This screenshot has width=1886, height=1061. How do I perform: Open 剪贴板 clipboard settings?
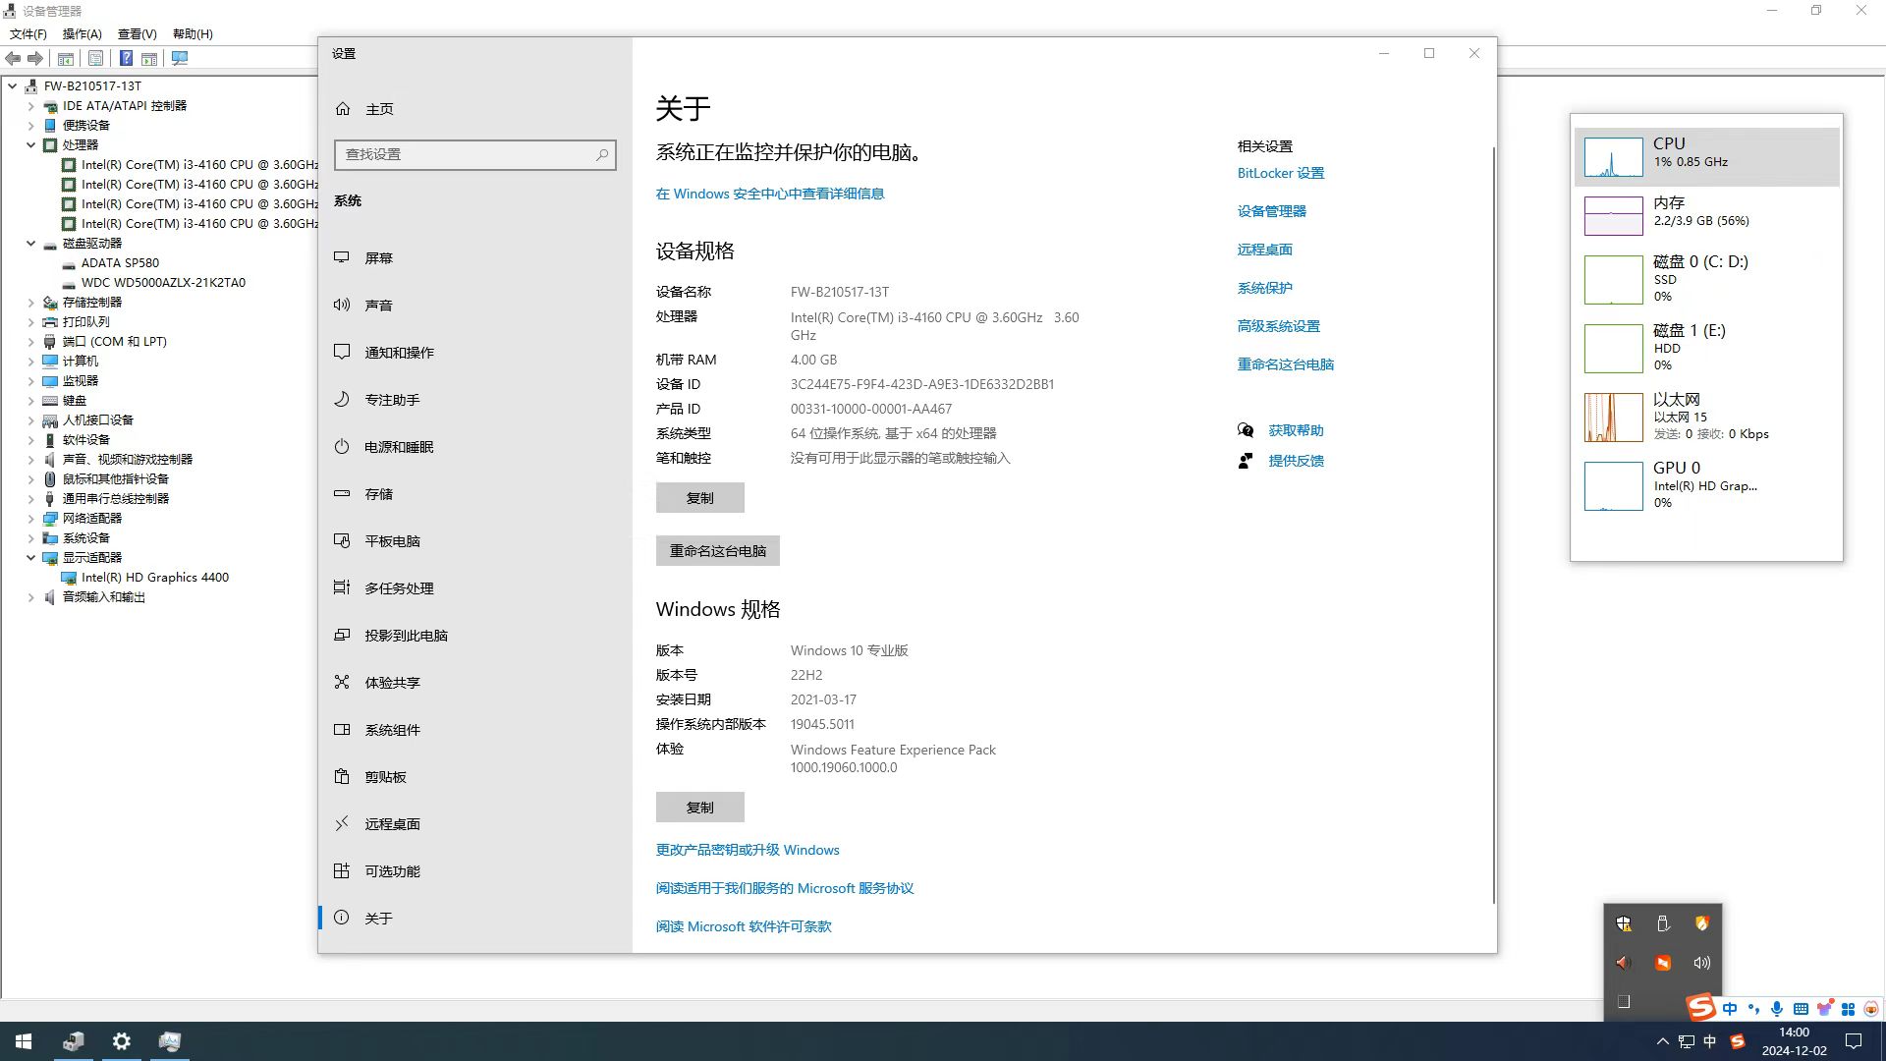pos(475,777)
